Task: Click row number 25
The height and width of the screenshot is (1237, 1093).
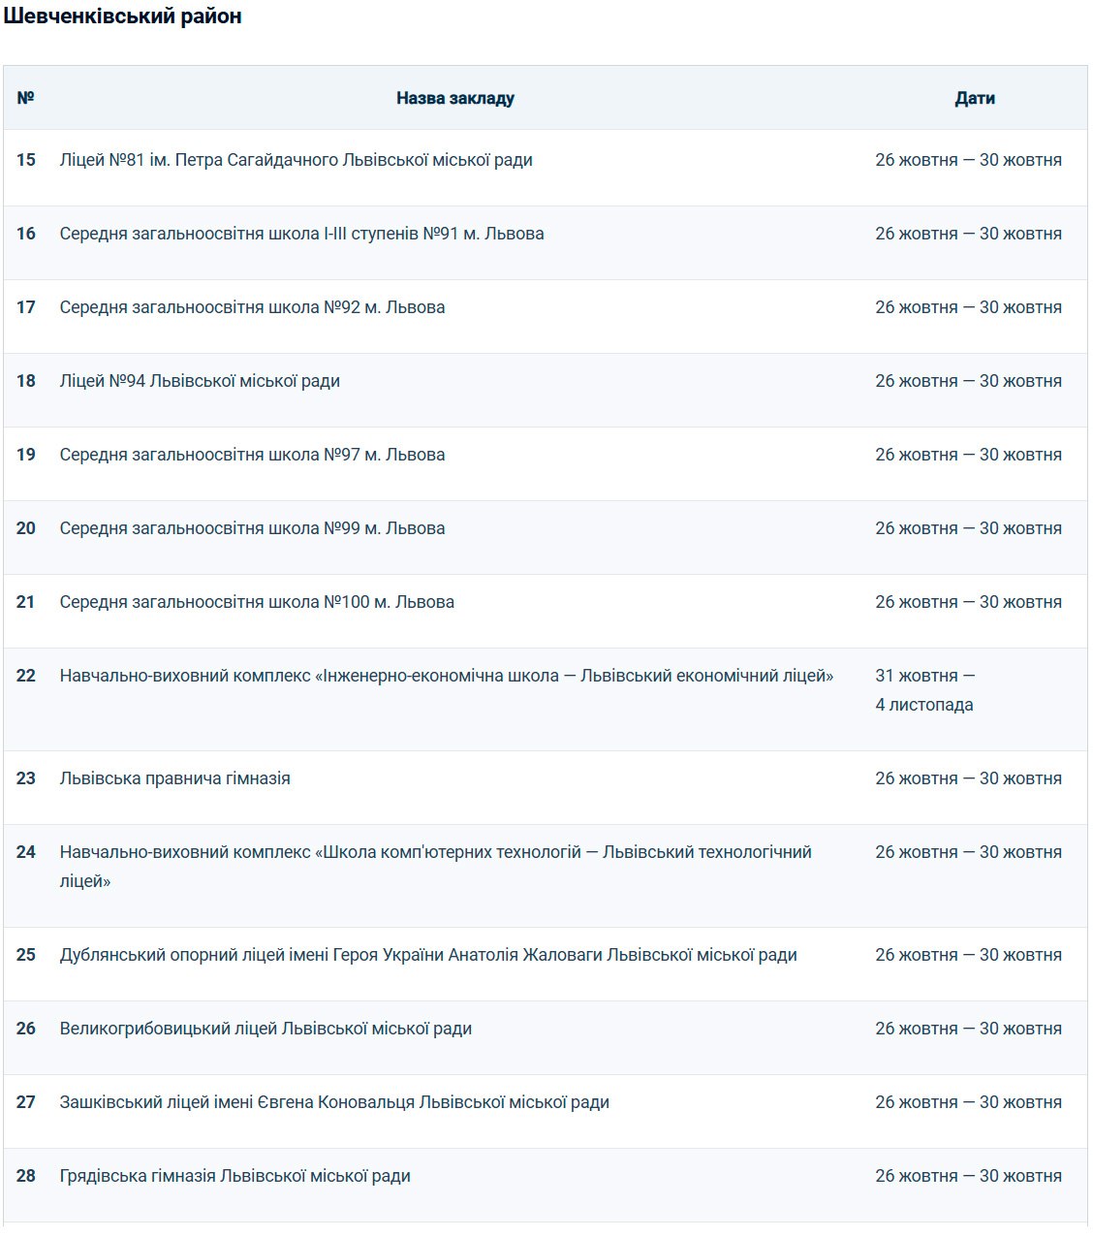Action: [26, 955]
